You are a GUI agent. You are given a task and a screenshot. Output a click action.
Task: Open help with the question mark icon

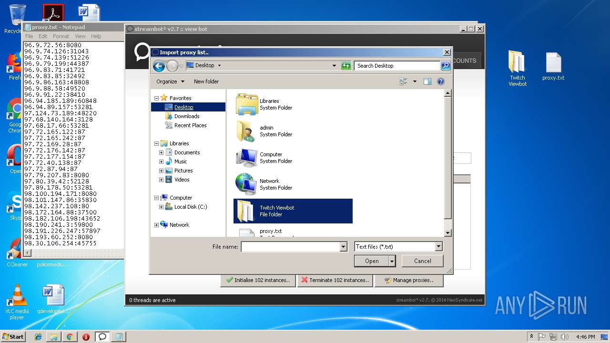click(441, 81)
